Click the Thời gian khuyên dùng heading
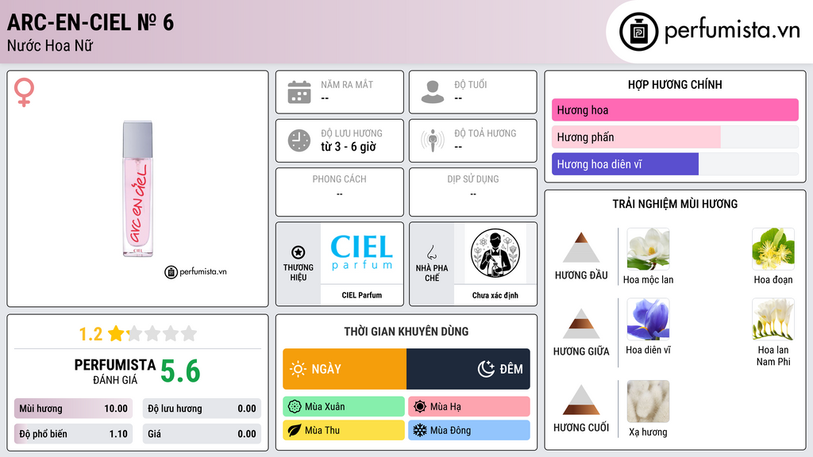 [x=406, y=332]
